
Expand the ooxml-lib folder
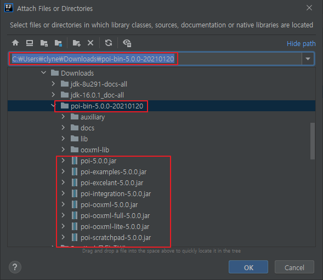tap(63, 149)
